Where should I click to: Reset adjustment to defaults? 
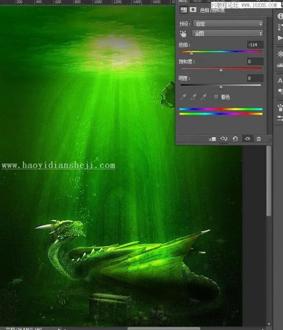coord(235,139)
